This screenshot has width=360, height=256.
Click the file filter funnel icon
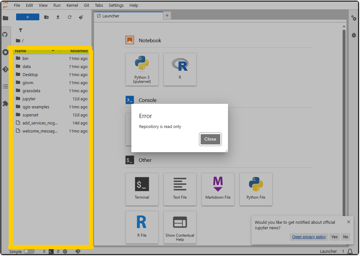[20, 30]
